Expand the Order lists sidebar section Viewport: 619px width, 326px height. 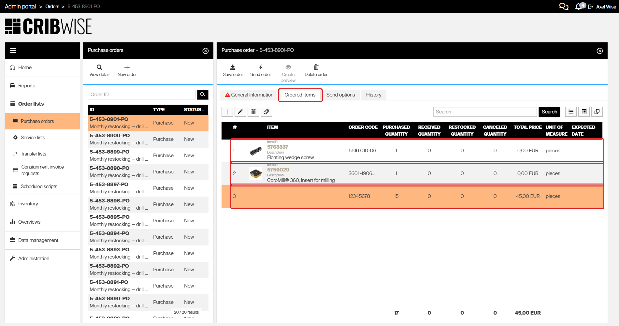[31, 104]
